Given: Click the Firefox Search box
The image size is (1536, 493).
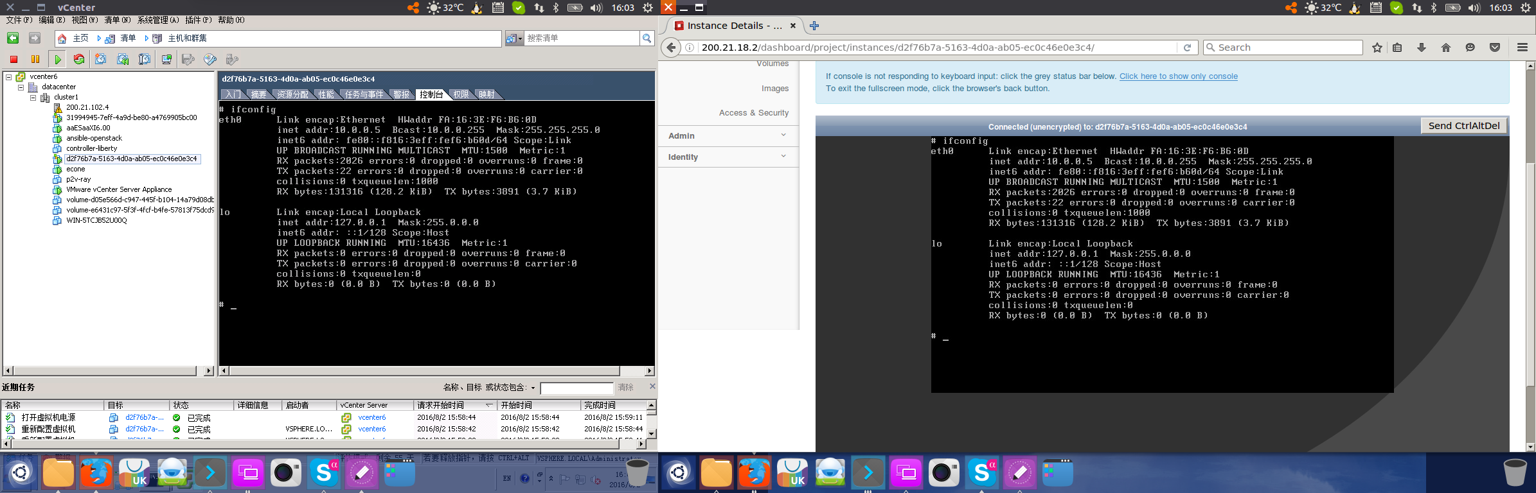Looking at the screenshot, I should coord(1283,48).
